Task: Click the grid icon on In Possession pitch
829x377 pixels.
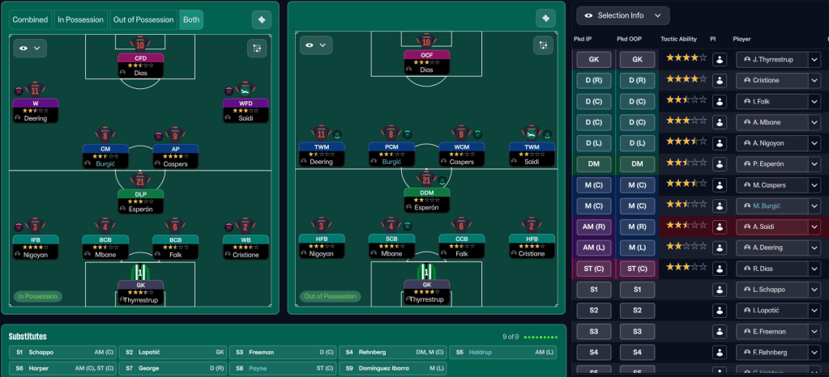Action: (257, 48)
